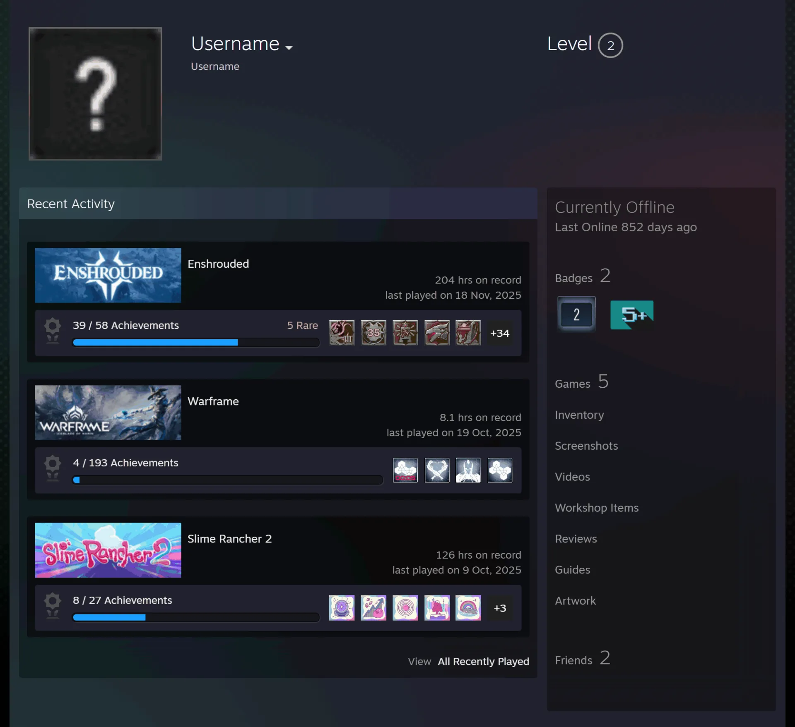Viewport: 795px width, 727px height.
Task: Click the Enshrouded achievements progress bar
Action: [x=196, y=342]
